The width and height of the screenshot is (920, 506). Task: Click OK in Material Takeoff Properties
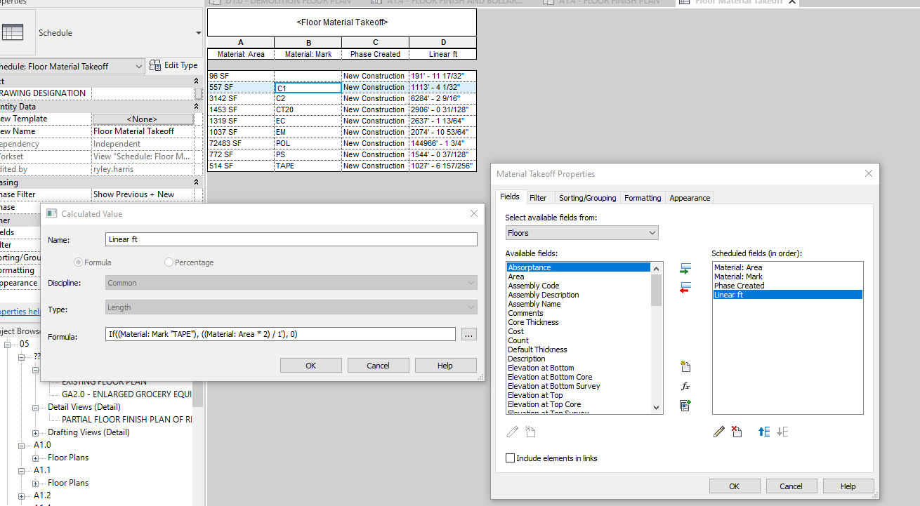point(735,486)
